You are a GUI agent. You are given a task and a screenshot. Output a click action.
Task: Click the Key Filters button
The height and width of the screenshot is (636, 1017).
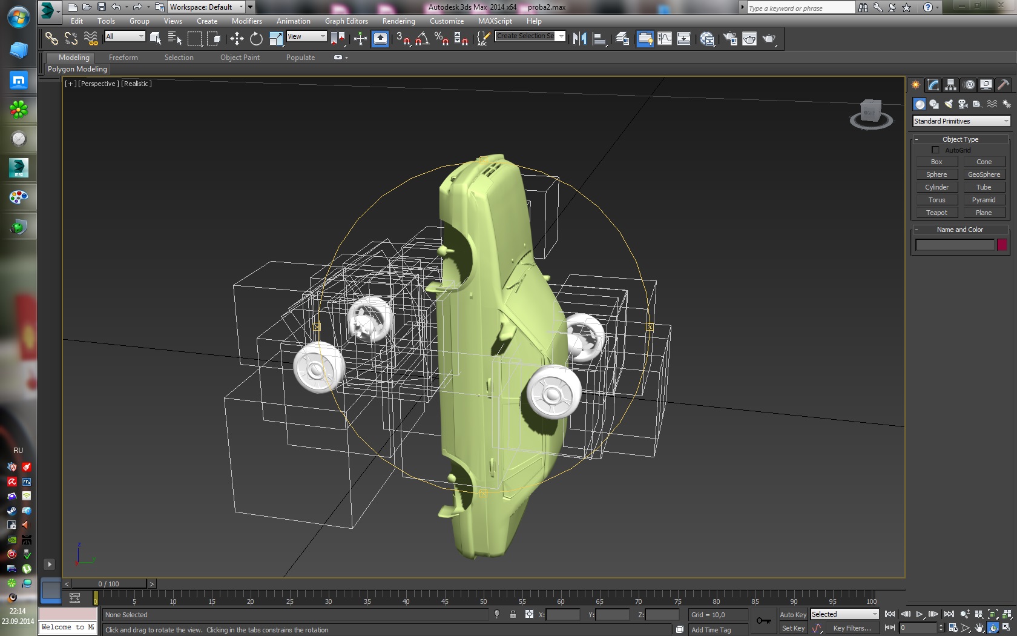pyautogui.click(x=851, y=628)
